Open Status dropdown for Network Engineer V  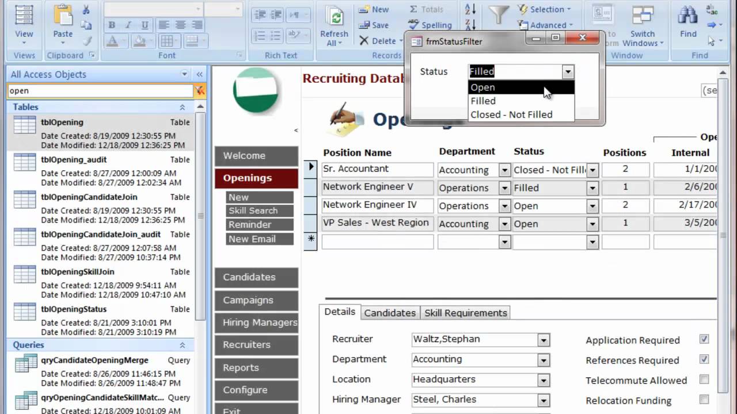pyautogui.click(x=592, y=188)
